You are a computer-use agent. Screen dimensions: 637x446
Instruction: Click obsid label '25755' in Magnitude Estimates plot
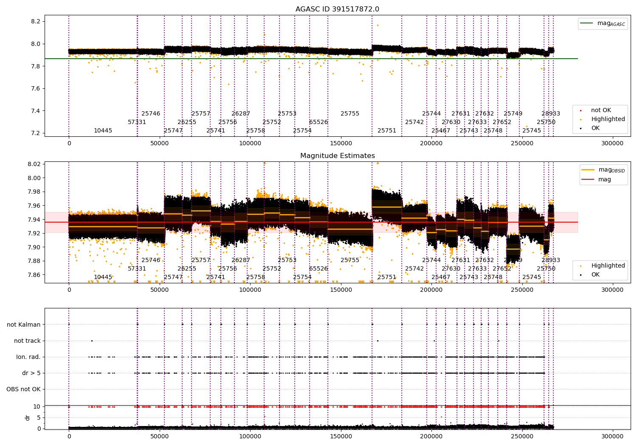pos(350,260)
